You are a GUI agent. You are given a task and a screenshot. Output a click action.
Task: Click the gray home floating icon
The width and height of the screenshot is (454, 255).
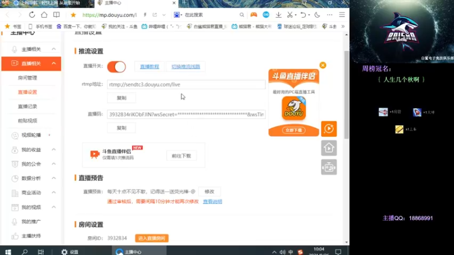click(329, 148)
